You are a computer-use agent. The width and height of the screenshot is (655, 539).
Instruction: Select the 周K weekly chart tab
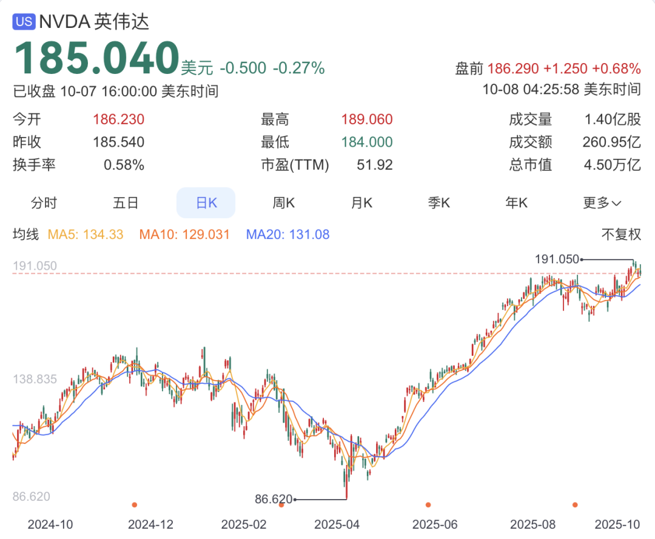click(283, 203)
